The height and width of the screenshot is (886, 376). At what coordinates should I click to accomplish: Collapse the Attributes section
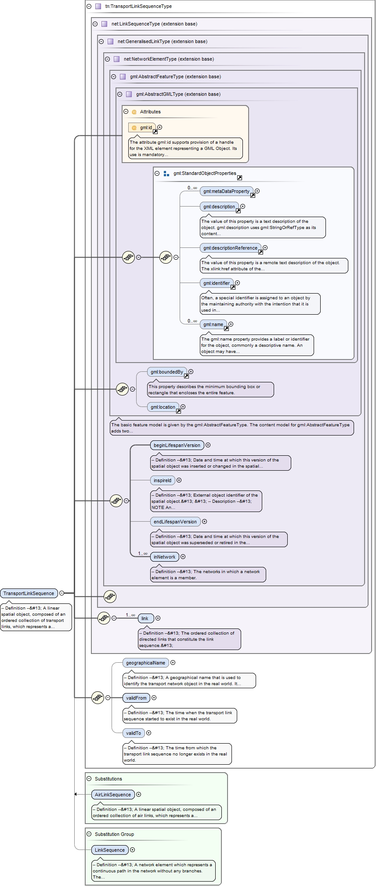(126, 112)
